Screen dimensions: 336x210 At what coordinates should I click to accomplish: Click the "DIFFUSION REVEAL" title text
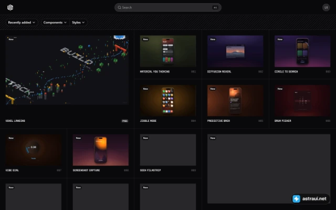point(219,71)
